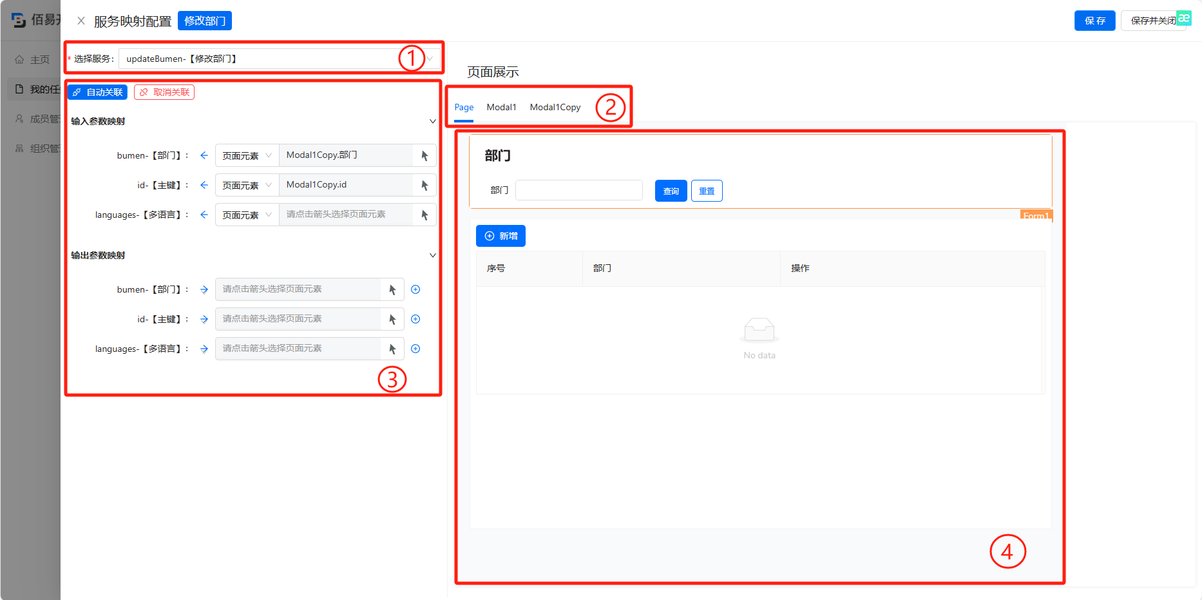
Task: Click the cursor picker icon for output languages
Action: pyautogui.click(x=392, y=349)
